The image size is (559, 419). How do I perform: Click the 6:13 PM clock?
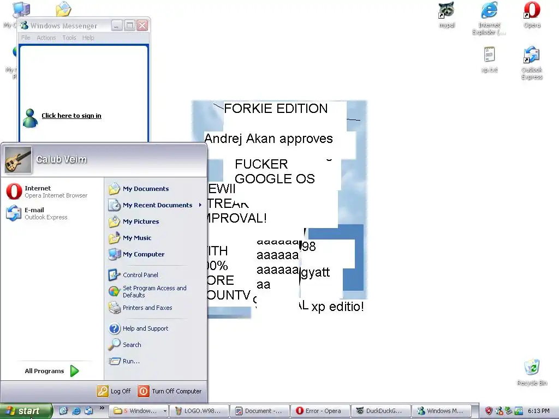[538, 411]
